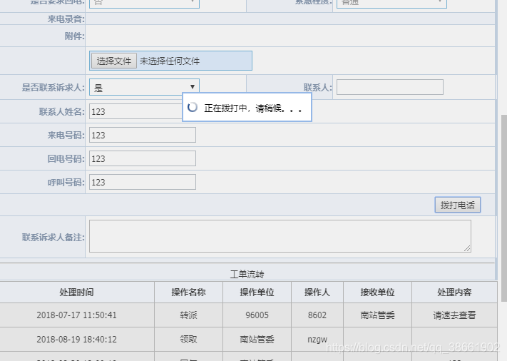Click the page vertical scrollbar thumb
The height and width of the screenshot is (361, 507).
pos(503,208)
